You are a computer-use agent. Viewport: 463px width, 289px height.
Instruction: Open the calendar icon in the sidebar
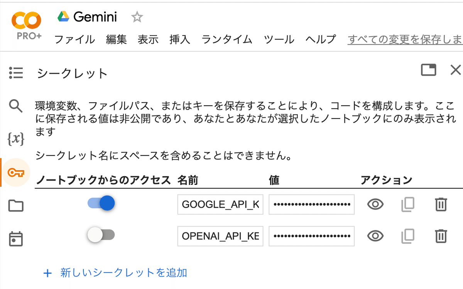coord(16,239)
